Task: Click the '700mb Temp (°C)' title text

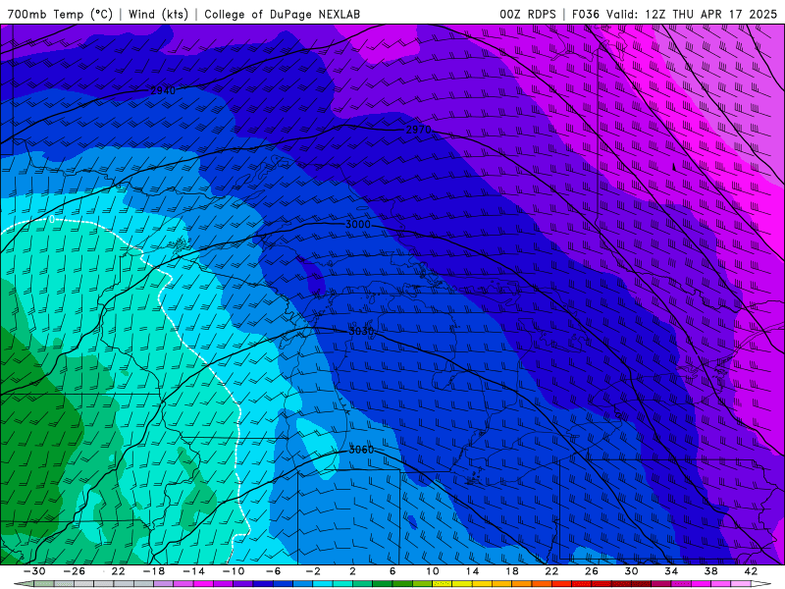Action: tap(60, 14)
